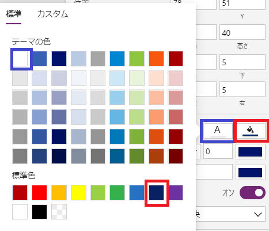Pick bright blue in the top theme row
Screen dimensions: 269x231
118,59
